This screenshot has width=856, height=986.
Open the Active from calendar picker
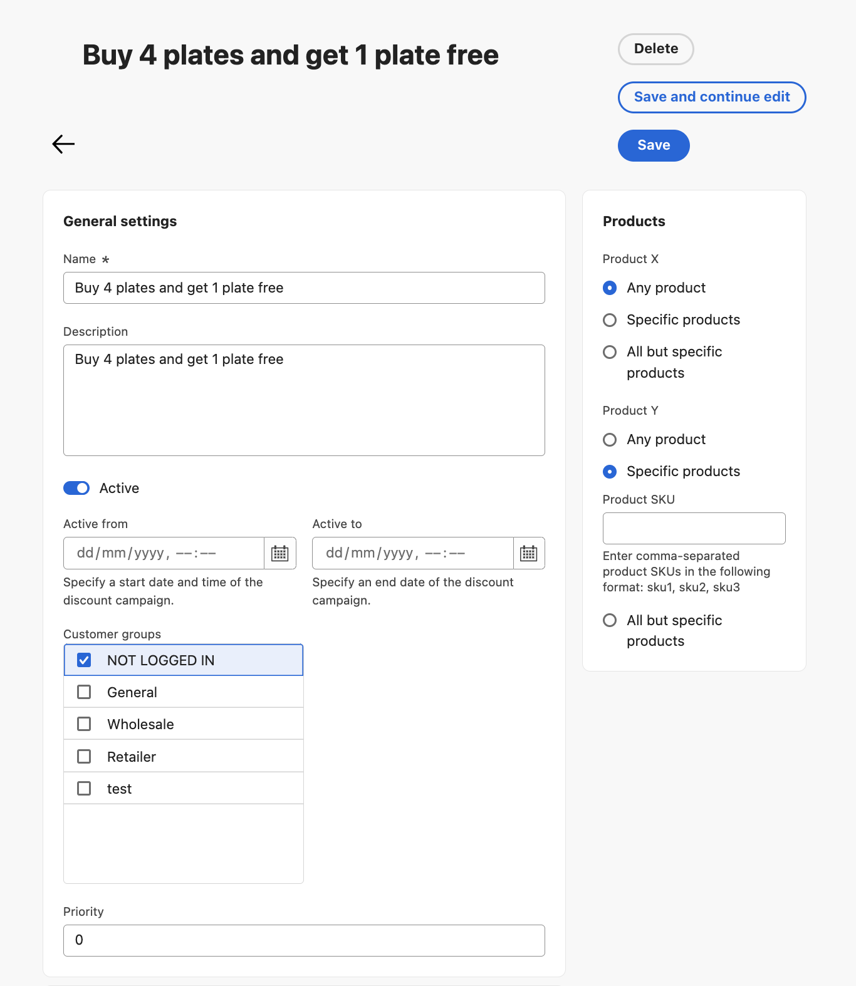[279, 553]
